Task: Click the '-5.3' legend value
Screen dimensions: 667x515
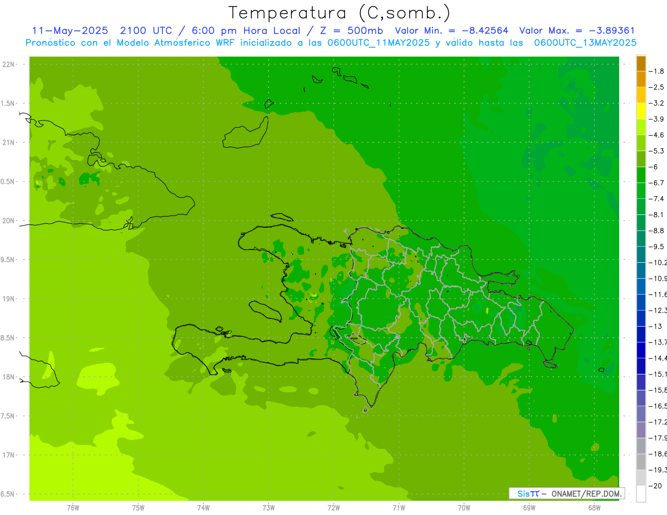Action: tap(656, 151)
